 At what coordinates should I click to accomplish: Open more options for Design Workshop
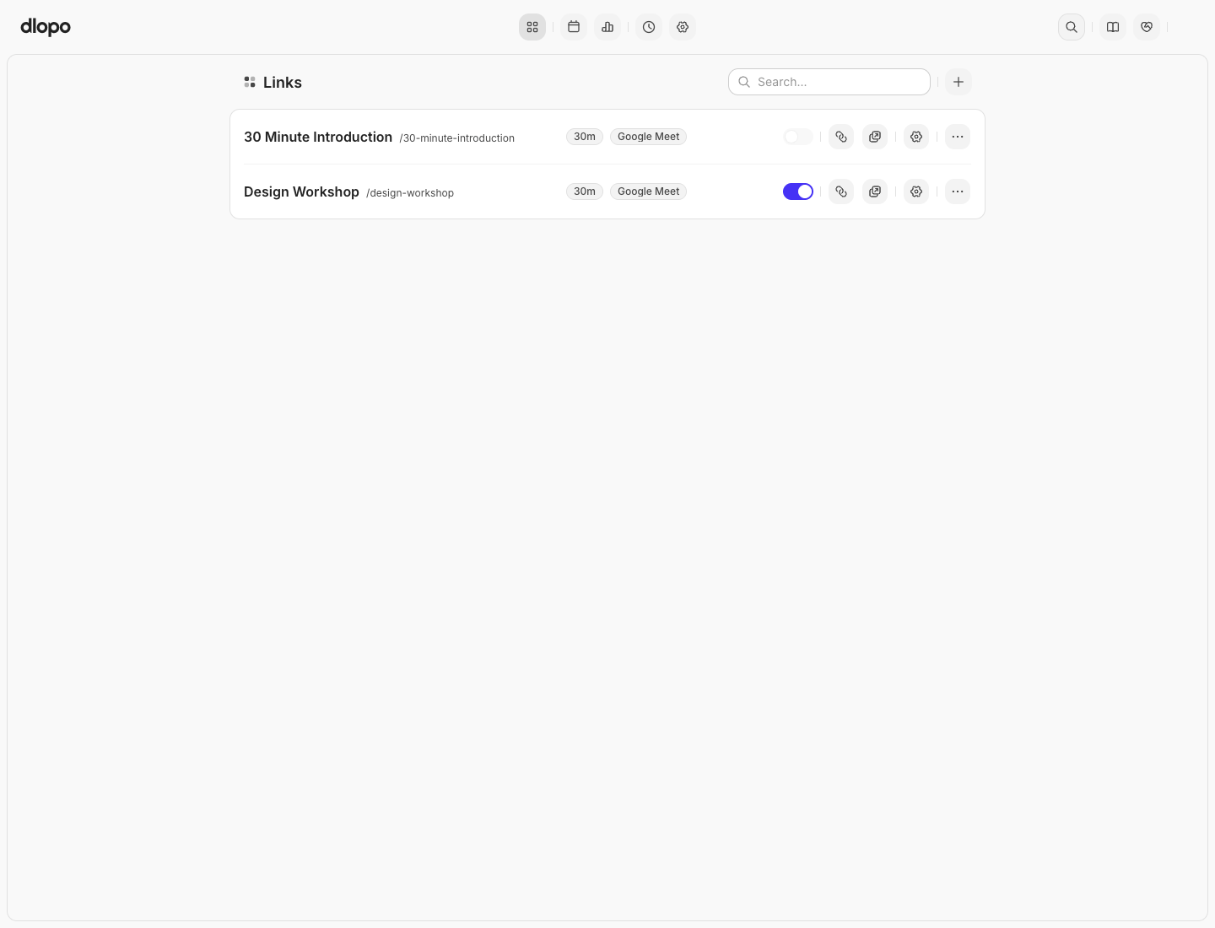point(958,192)
